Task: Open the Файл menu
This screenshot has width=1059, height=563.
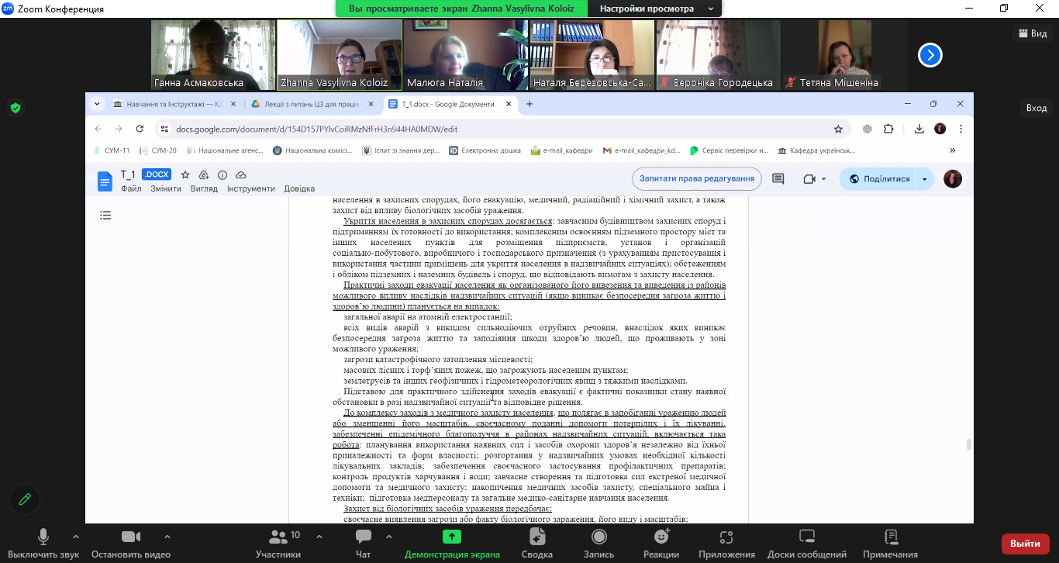Action: [x=131, y=188]
